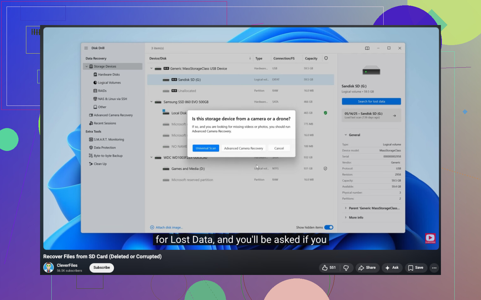Select Games and Media (D:) row
This screenshot has height=300, width=481.
(240, 168)
